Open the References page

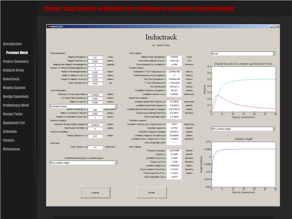[11, 149]
